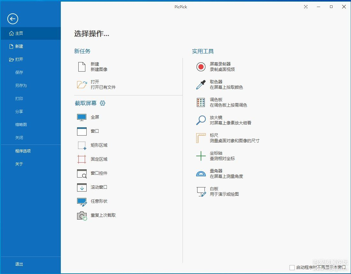Image resolution: width=351 pixels, height=274 pixels.
Task: Click the freehand shape pen icon
Action: [82, 202]
